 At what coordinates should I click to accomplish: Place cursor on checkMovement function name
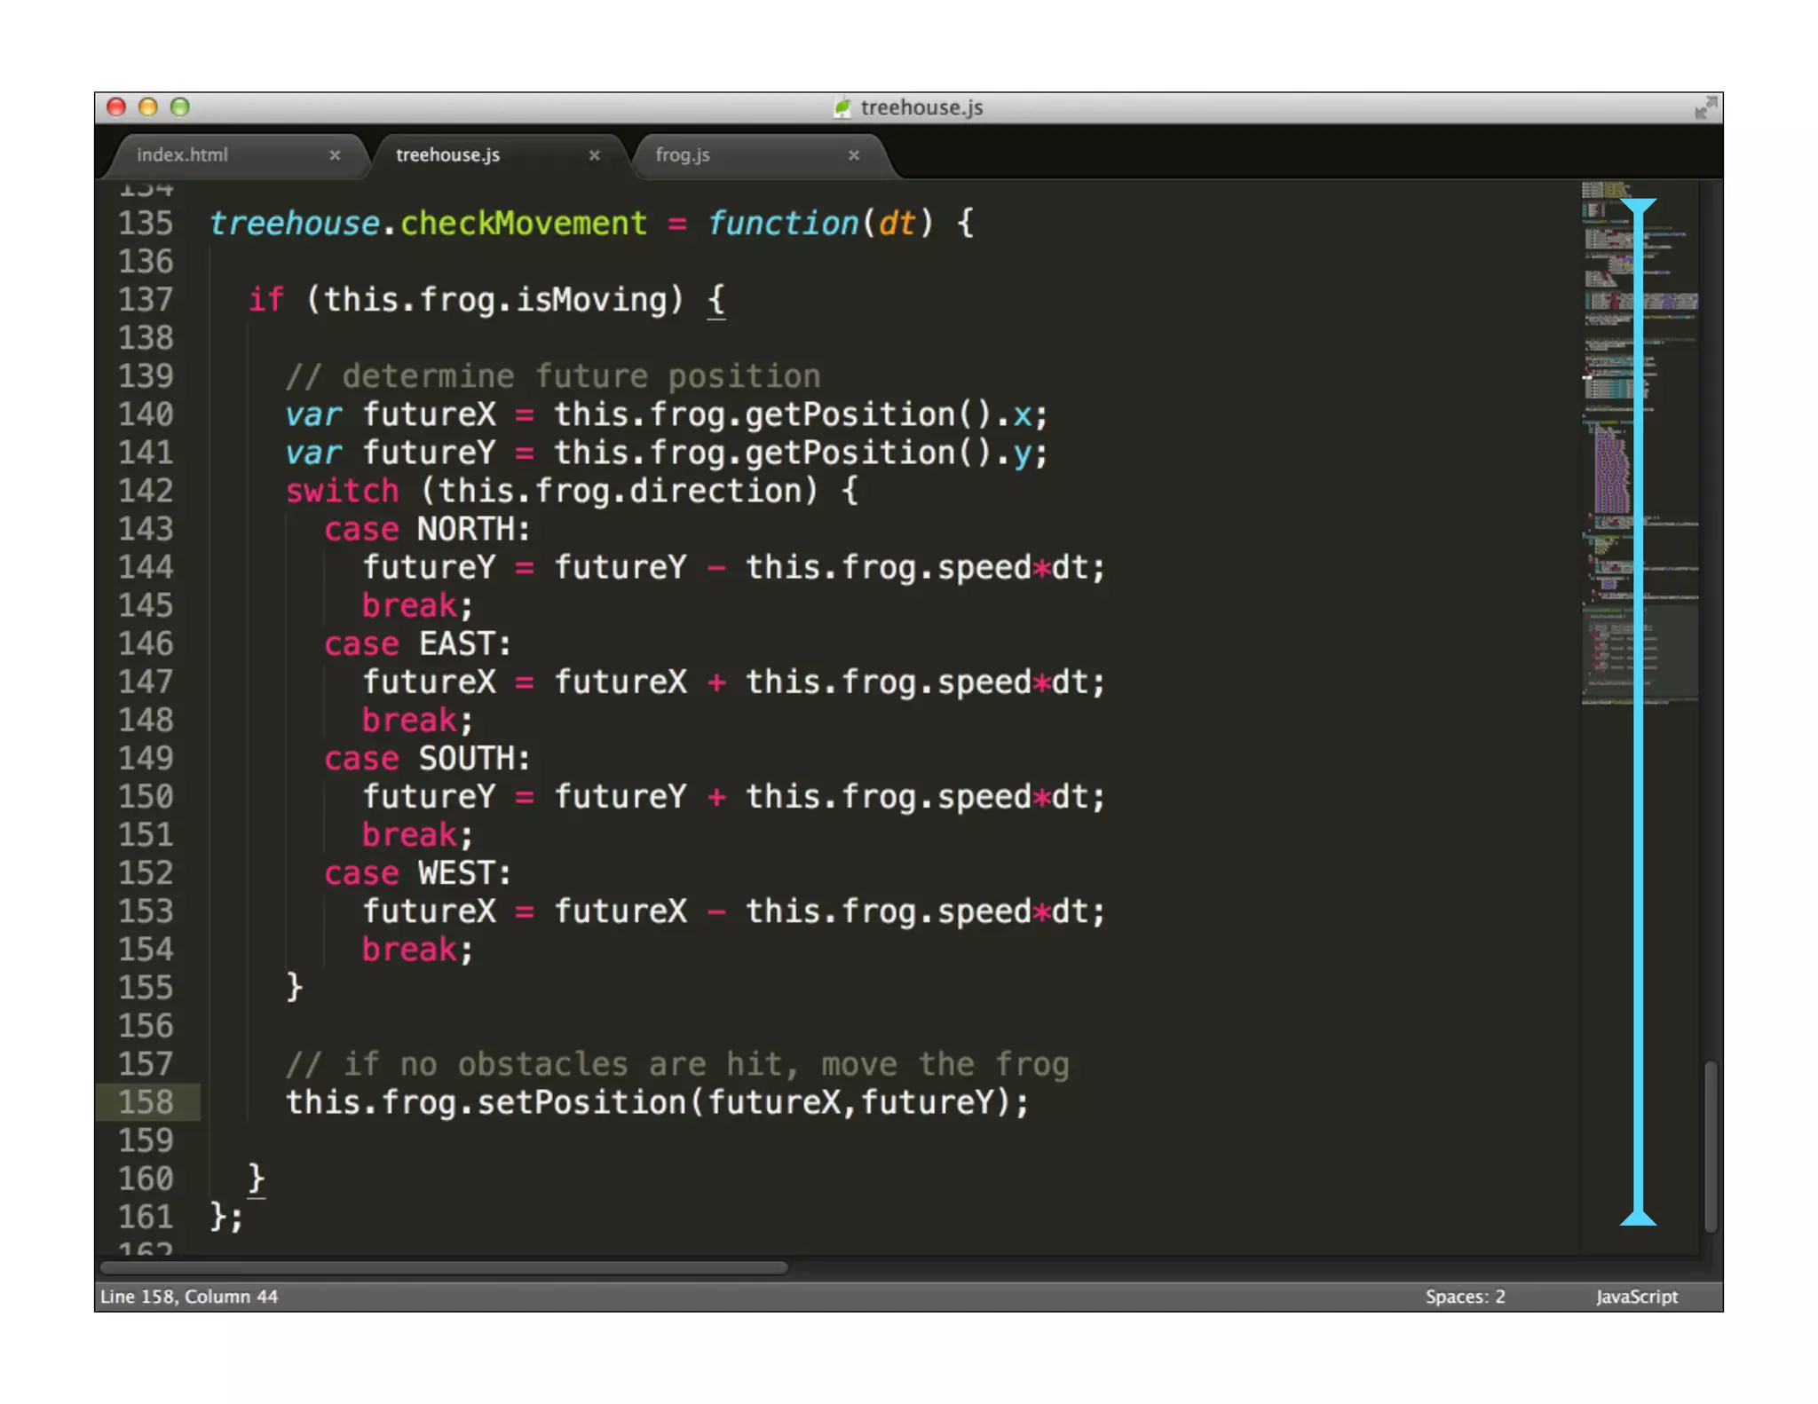click(x=524, y=224)
